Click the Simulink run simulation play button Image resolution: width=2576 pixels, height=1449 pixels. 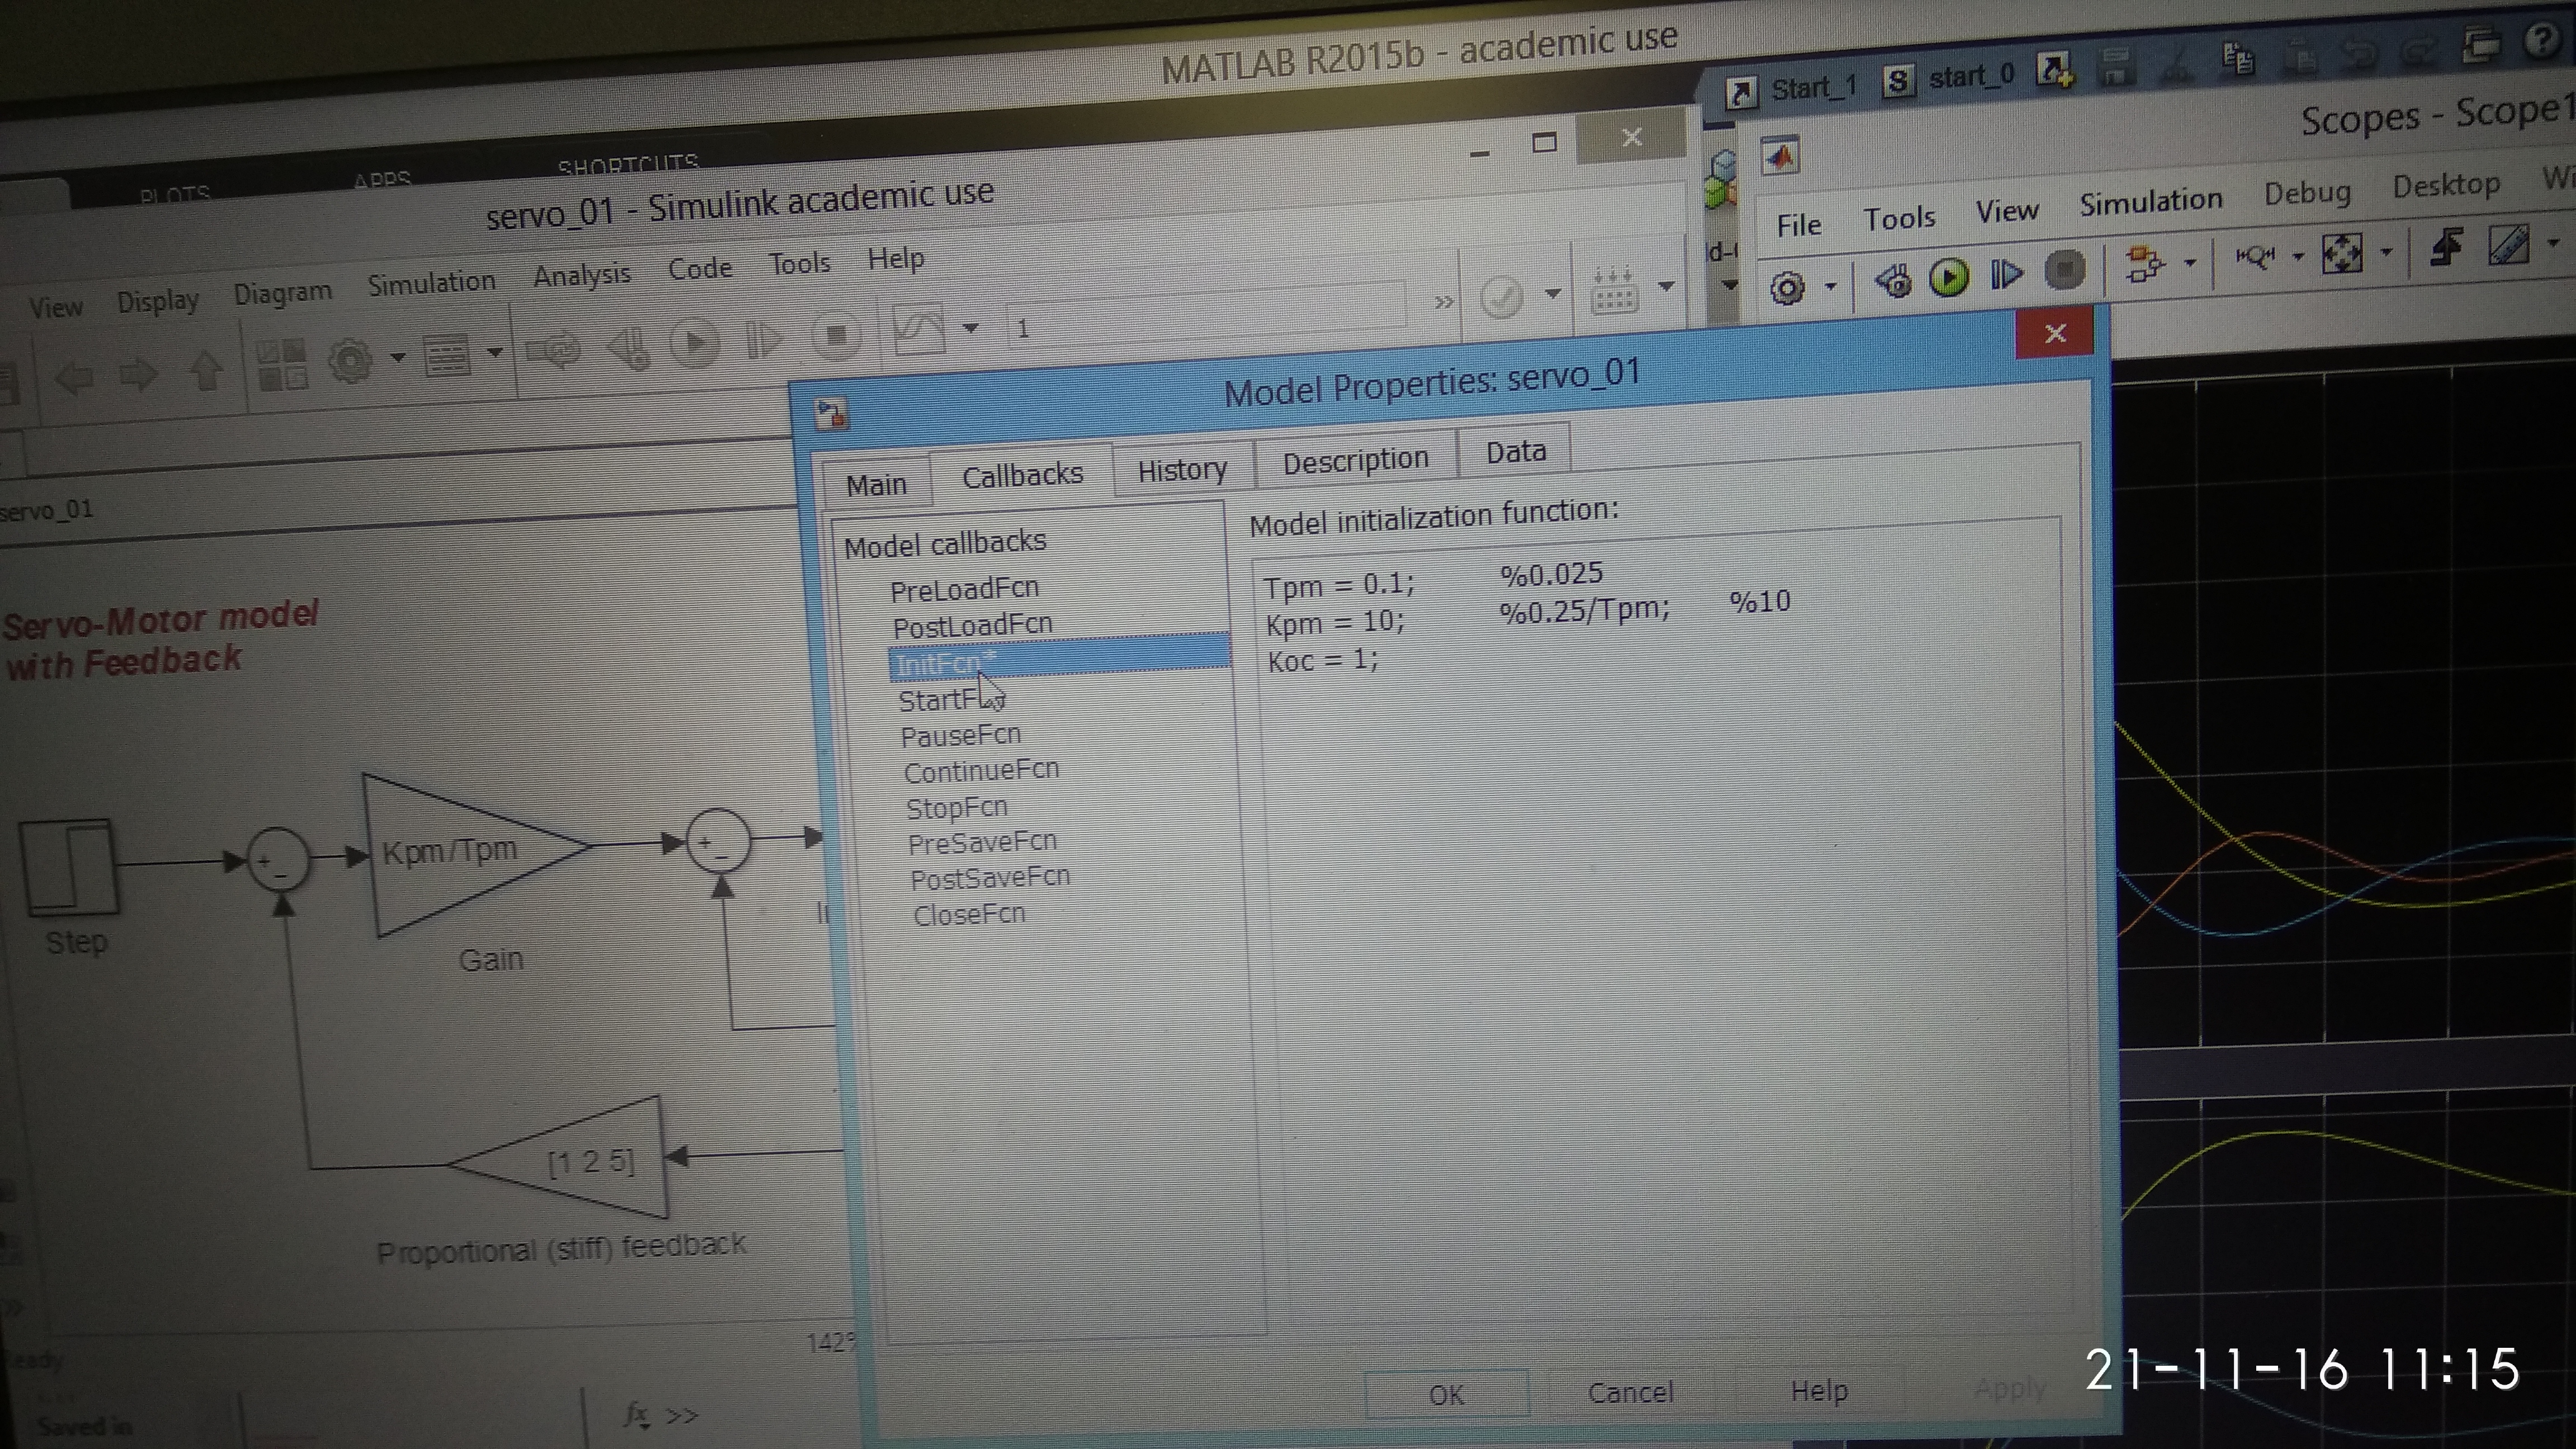click(695, 343)
